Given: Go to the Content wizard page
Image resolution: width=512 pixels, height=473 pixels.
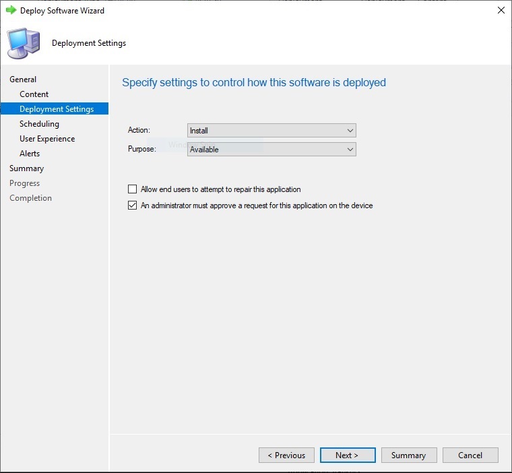Looking at the screenshot, I should (34, 94).
